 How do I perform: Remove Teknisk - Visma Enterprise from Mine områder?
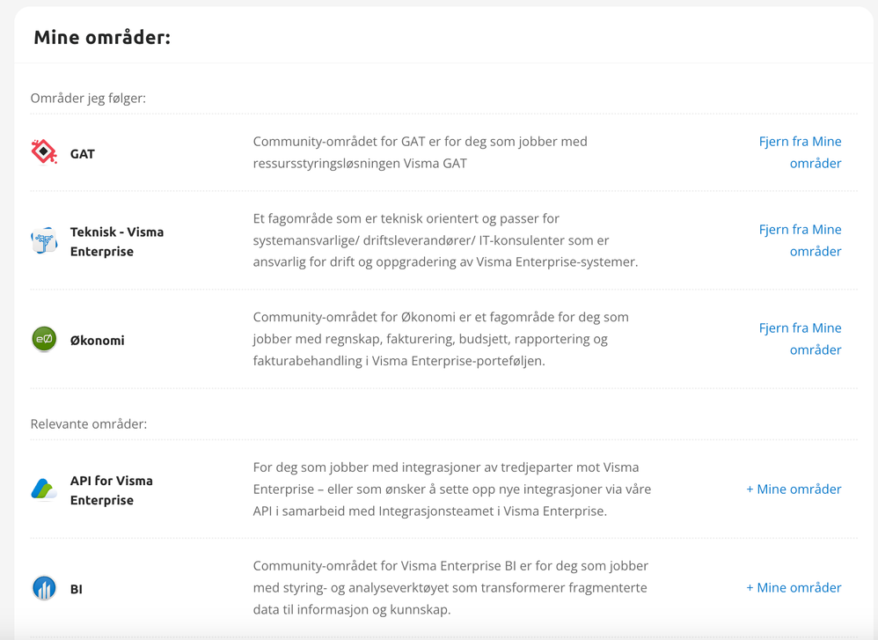801,240
